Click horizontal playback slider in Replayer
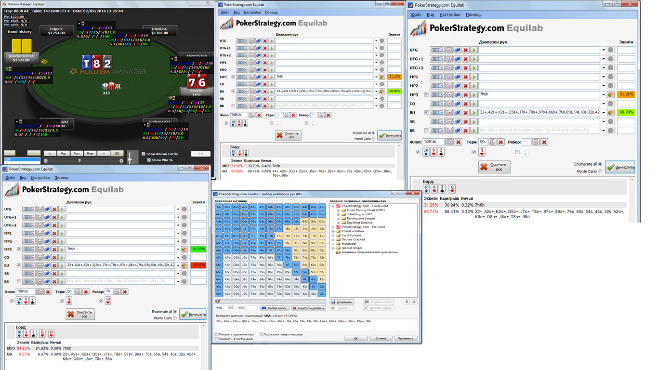Viewport: 658px width, 370px height. coord(84,160)
